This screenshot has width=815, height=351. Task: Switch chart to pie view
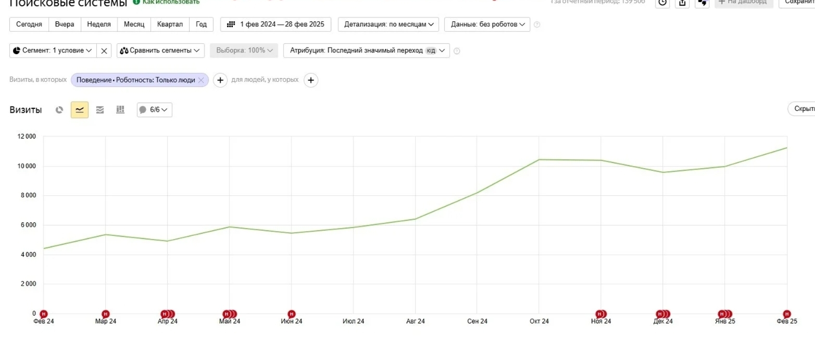(60, 110)
